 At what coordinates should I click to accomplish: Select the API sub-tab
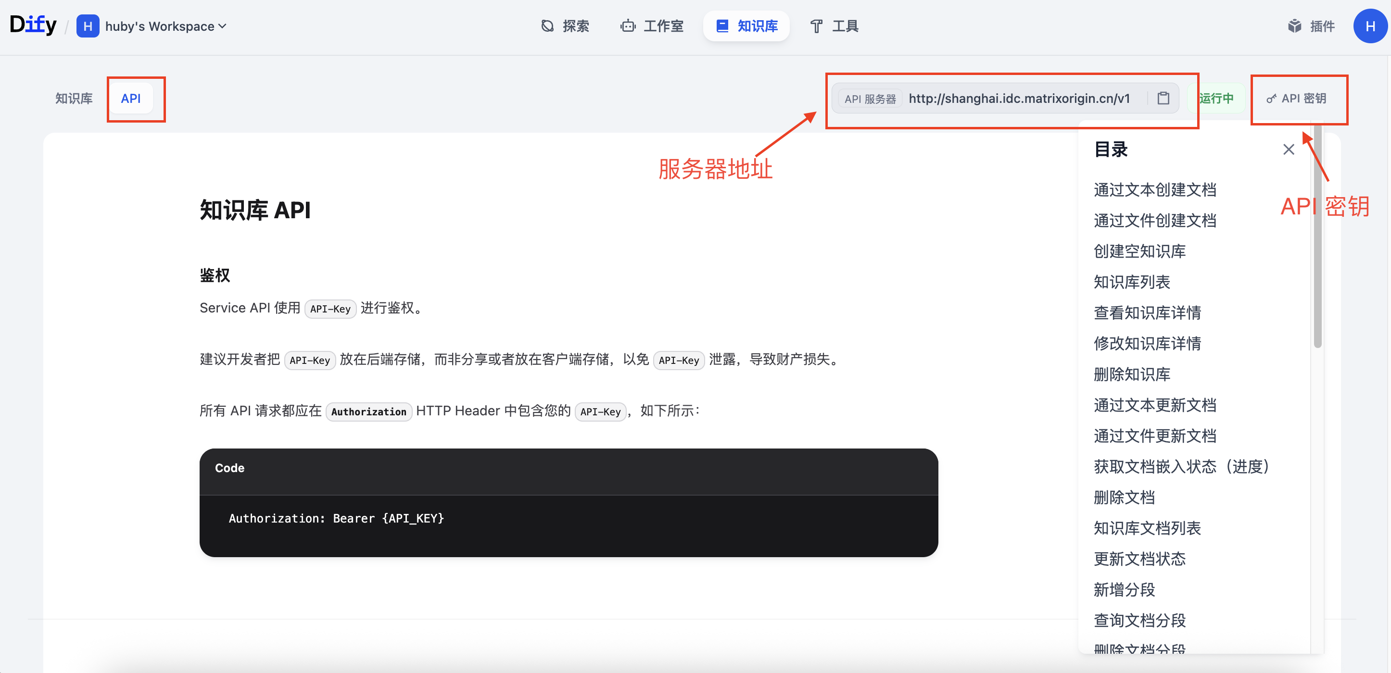131,98
